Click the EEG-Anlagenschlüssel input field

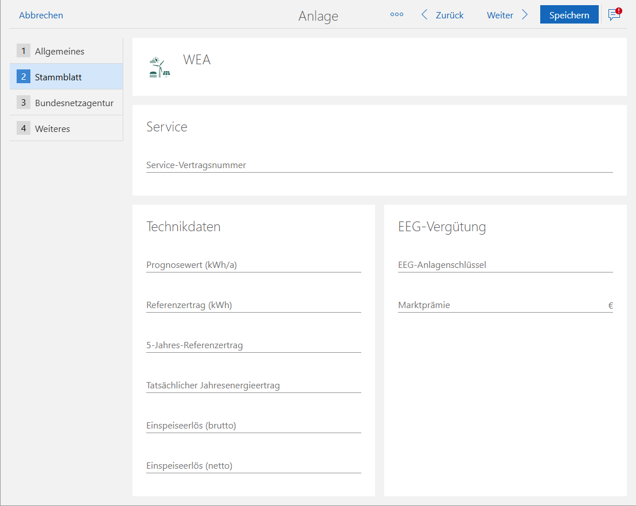point(505,265)
